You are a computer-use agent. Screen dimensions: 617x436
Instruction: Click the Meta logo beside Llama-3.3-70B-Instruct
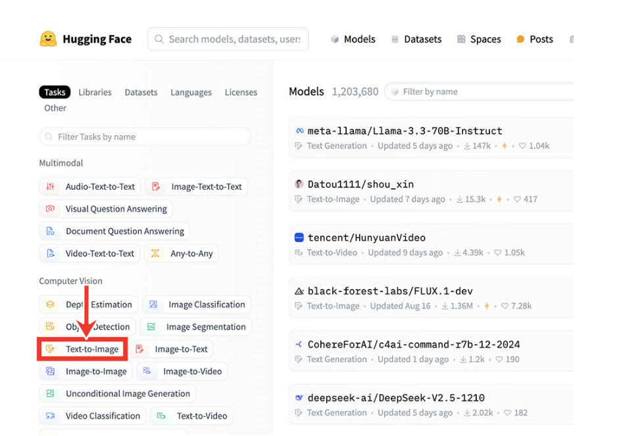pos(299,131)
